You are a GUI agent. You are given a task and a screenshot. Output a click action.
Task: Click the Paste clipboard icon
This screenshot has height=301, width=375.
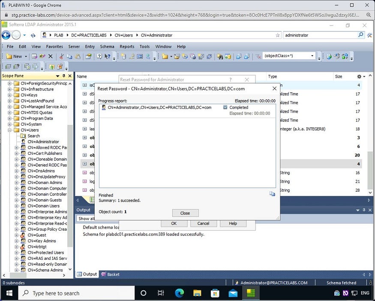[78, 56]
